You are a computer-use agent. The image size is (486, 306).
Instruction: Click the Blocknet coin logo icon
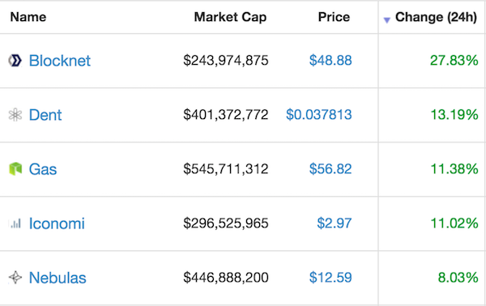pyautogui.click(x=15, y=61)
